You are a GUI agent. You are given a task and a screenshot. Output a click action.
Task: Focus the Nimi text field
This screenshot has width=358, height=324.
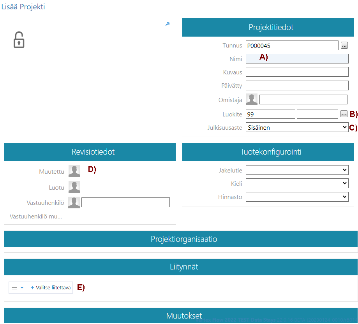click(x=297, y=59)
